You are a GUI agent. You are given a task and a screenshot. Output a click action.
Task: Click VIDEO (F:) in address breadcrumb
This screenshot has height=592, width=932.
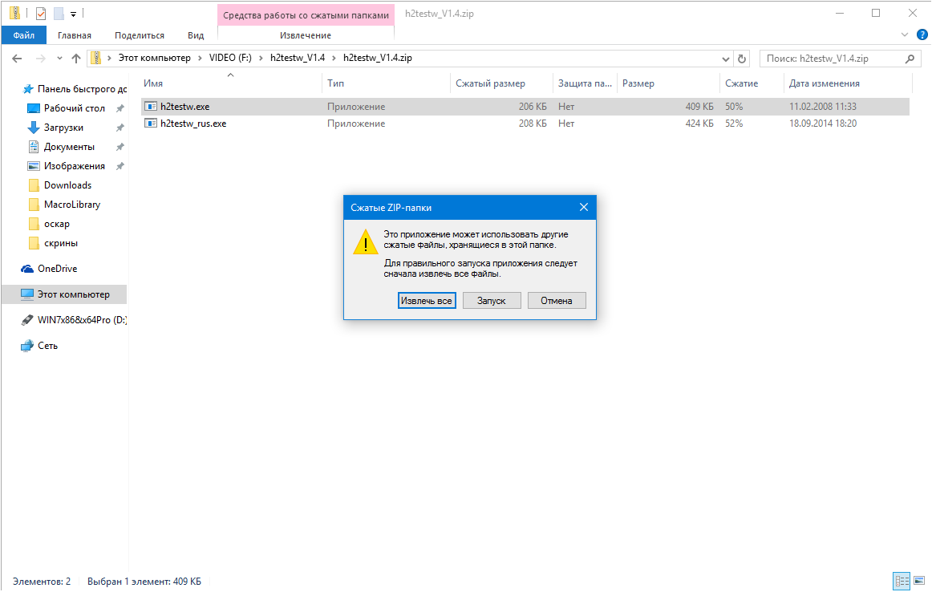coord(230,58)
